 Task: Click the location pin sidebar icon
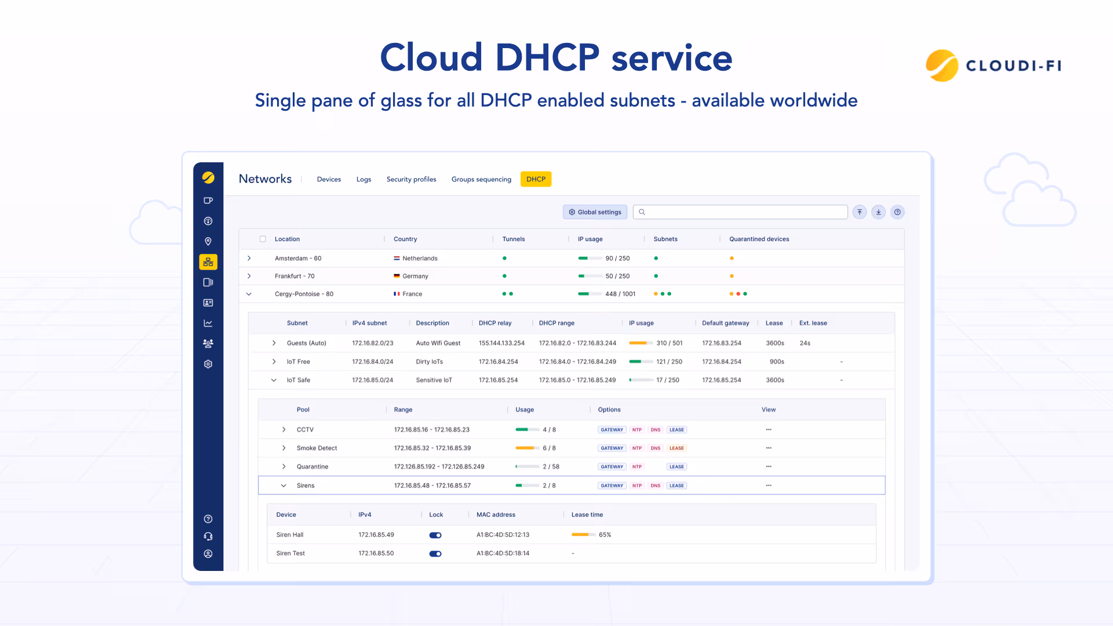pos(208,242)
